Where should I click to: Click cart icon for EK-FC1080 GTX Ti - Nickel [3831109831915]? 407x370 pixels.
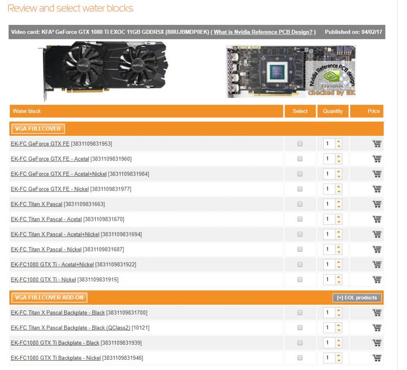[377, 279]
